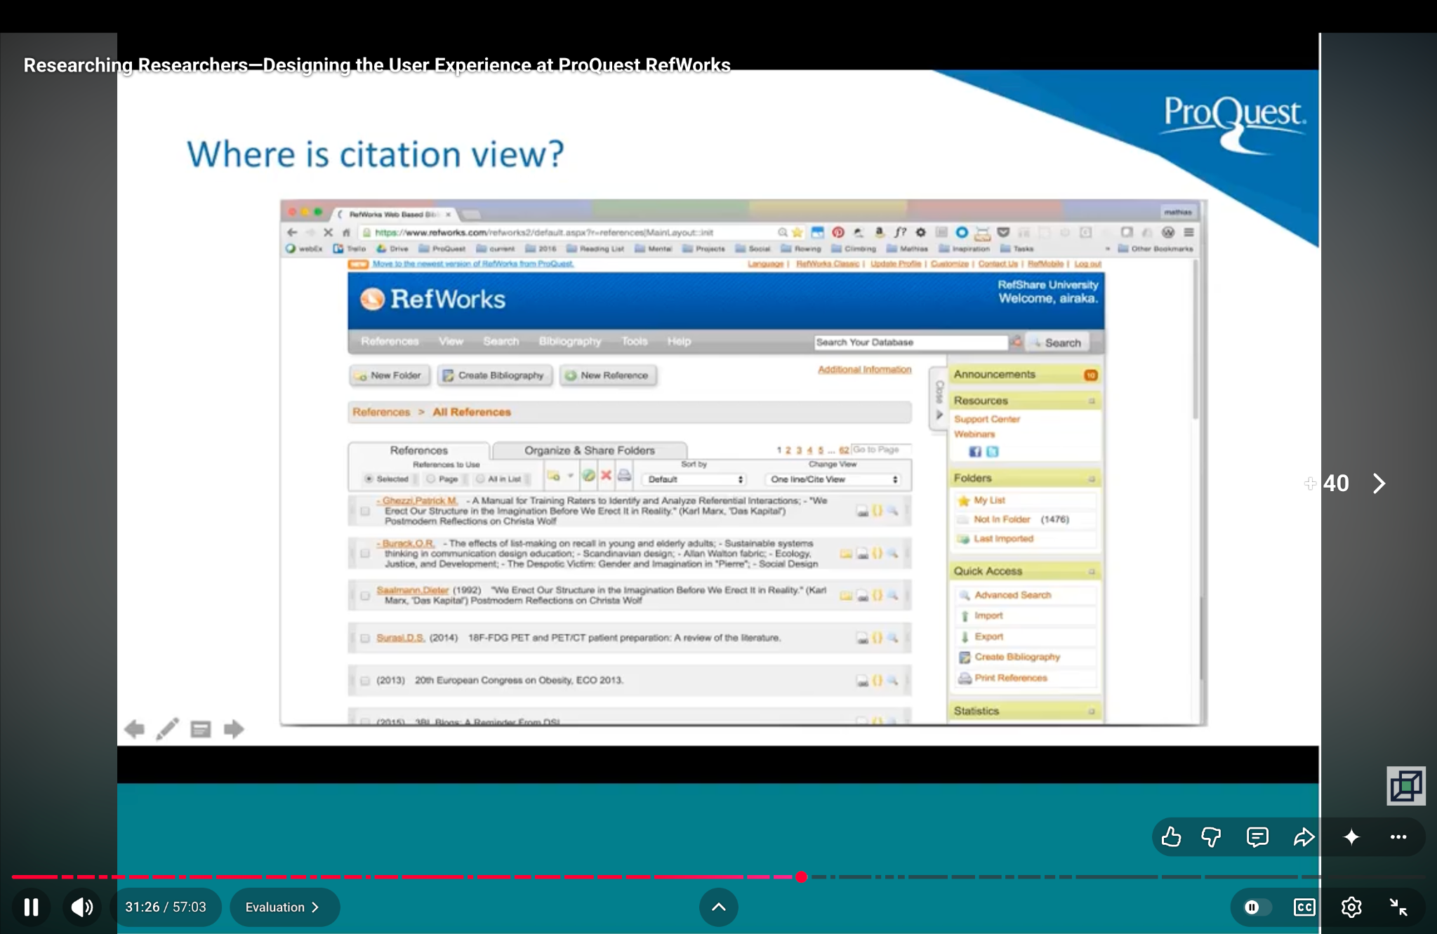Image resolution: width=1437 pixels, height=934 pixels.
Task: Select the All in List radio button
Action: [481, 479]
